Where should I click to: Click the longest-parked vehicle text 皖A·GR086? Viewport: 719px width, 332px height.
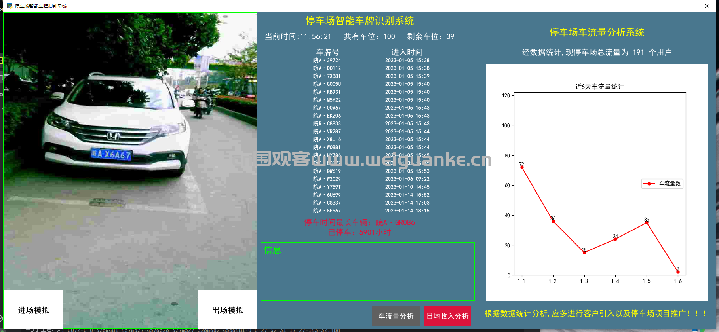tap(395, 222)
